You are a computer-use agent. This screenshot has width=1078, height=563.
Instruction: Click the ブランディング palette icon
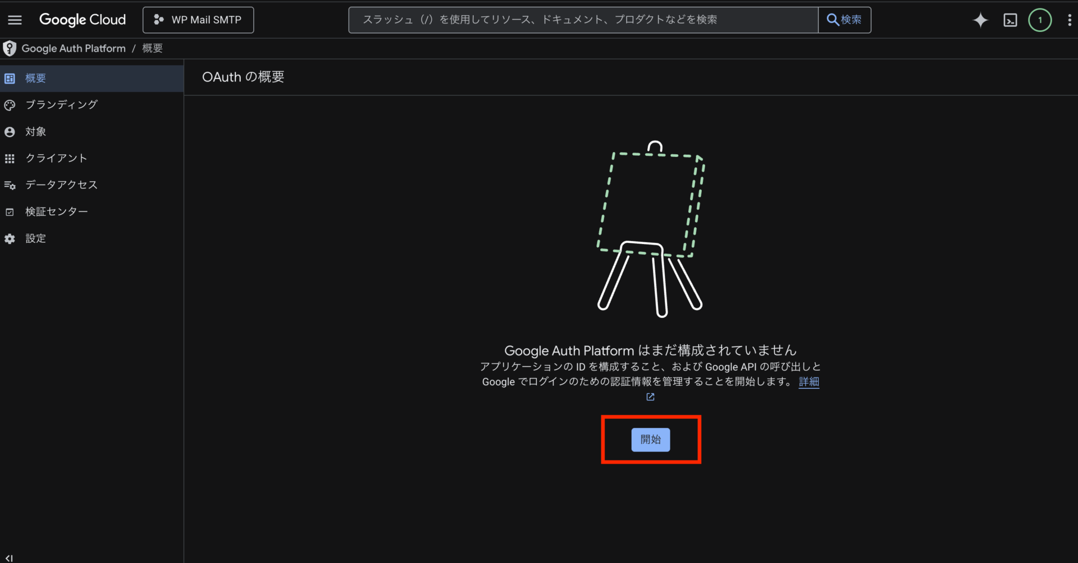[10, 105]
